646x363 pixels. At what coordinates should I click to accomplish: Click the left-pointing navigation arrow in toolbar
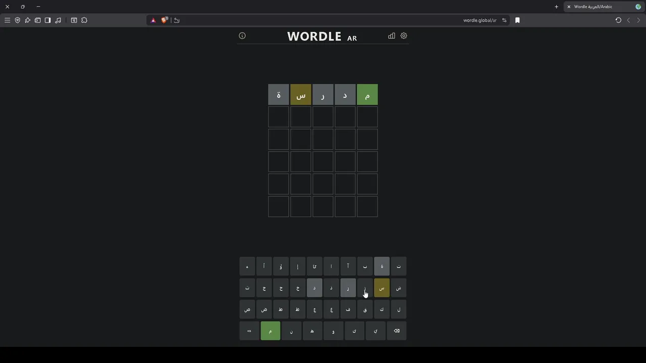pos(628,20)
